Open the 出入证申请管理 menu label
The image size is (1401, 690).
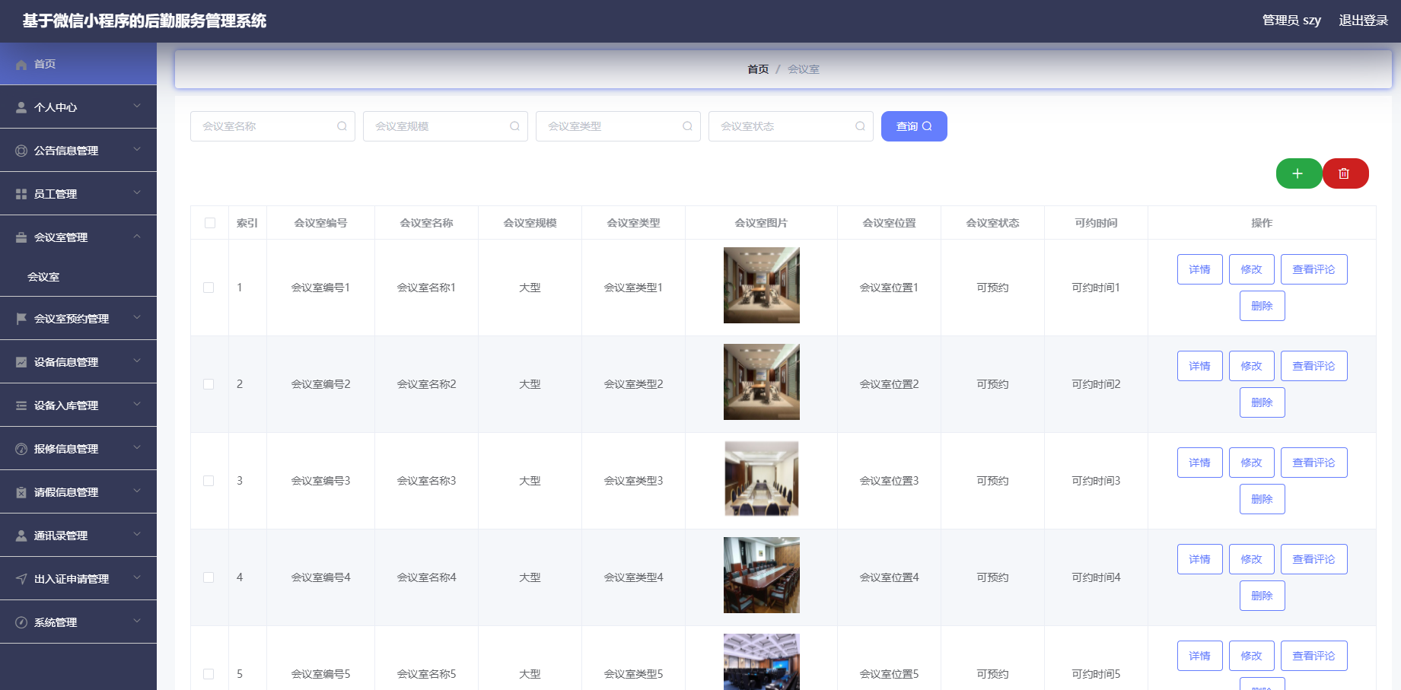pyautogui.click(x=72, y=579)
